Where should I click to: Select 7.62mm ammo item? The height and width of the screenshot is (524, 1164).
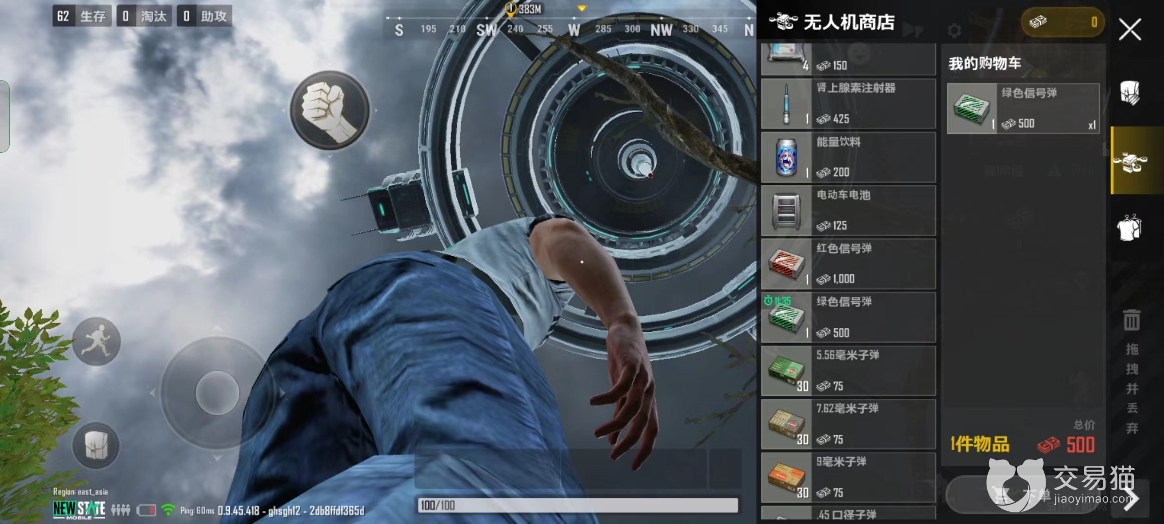pos(848,424)
